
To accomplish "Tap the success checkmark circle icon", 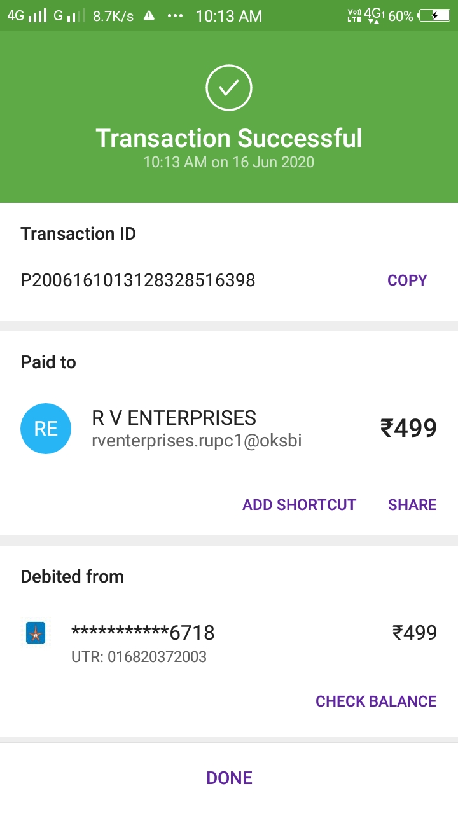I will click(229, 88).
